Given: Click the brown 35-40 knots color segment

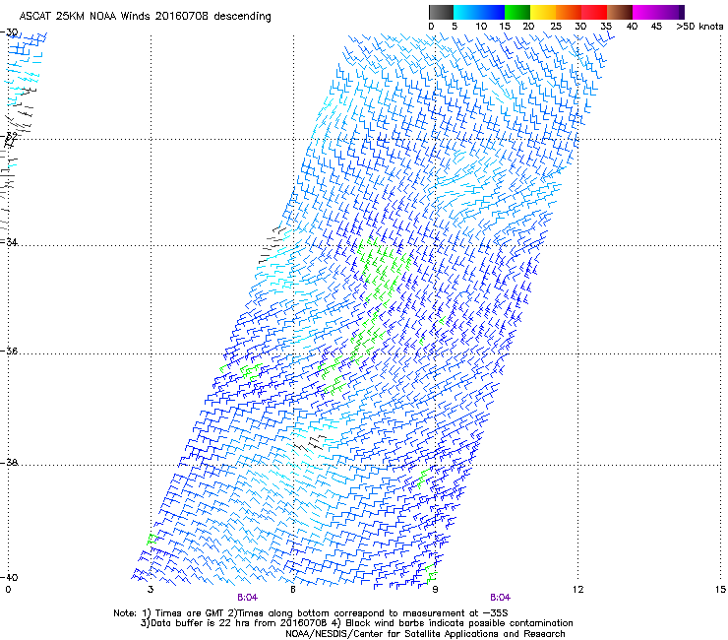Looking at the screenshot, I should (x=620, y=12).
